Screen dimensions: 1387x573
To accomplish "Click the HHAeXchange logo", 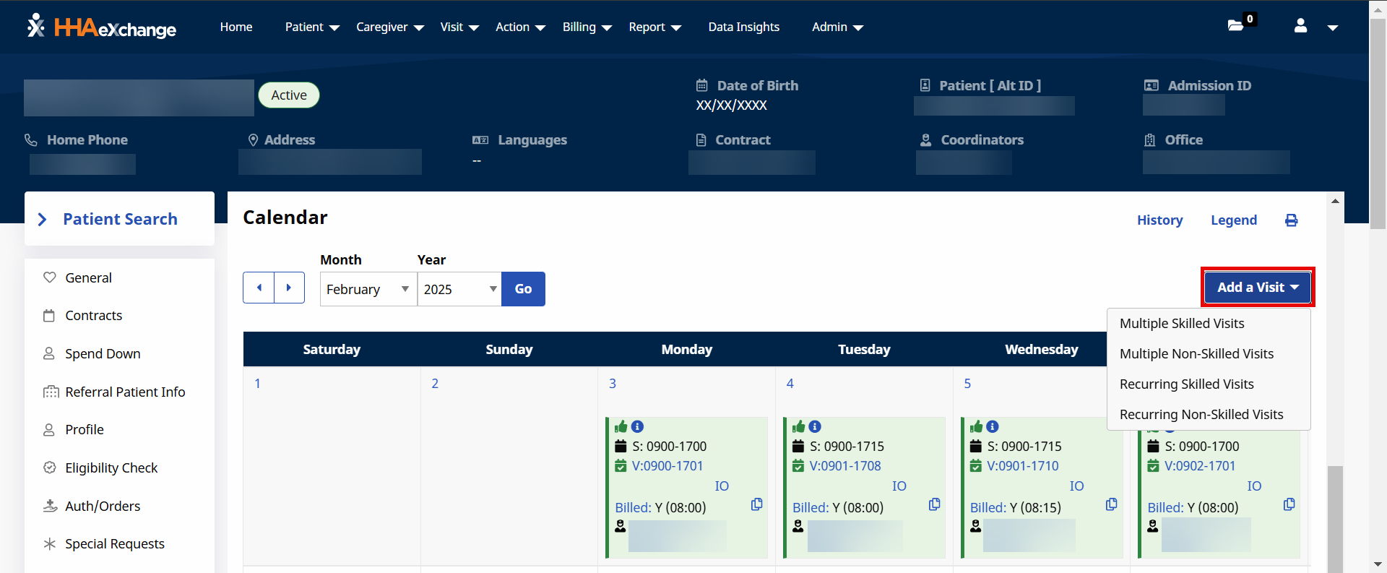I will 102,27.
